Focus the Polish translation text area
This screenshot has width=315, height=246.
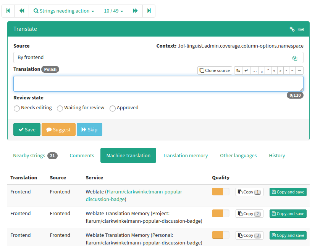(158, 84)
